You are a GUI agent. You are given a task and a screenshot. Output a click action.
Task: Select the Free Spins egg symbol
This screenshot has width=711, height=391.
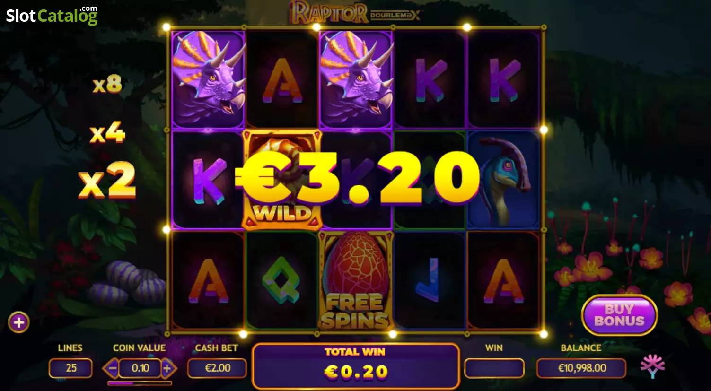click(356, 280)
